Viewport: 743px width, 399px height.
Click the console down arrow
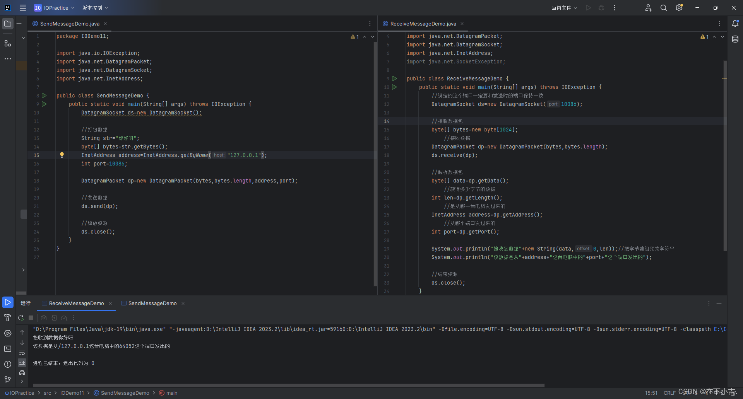tap(22, 343)
